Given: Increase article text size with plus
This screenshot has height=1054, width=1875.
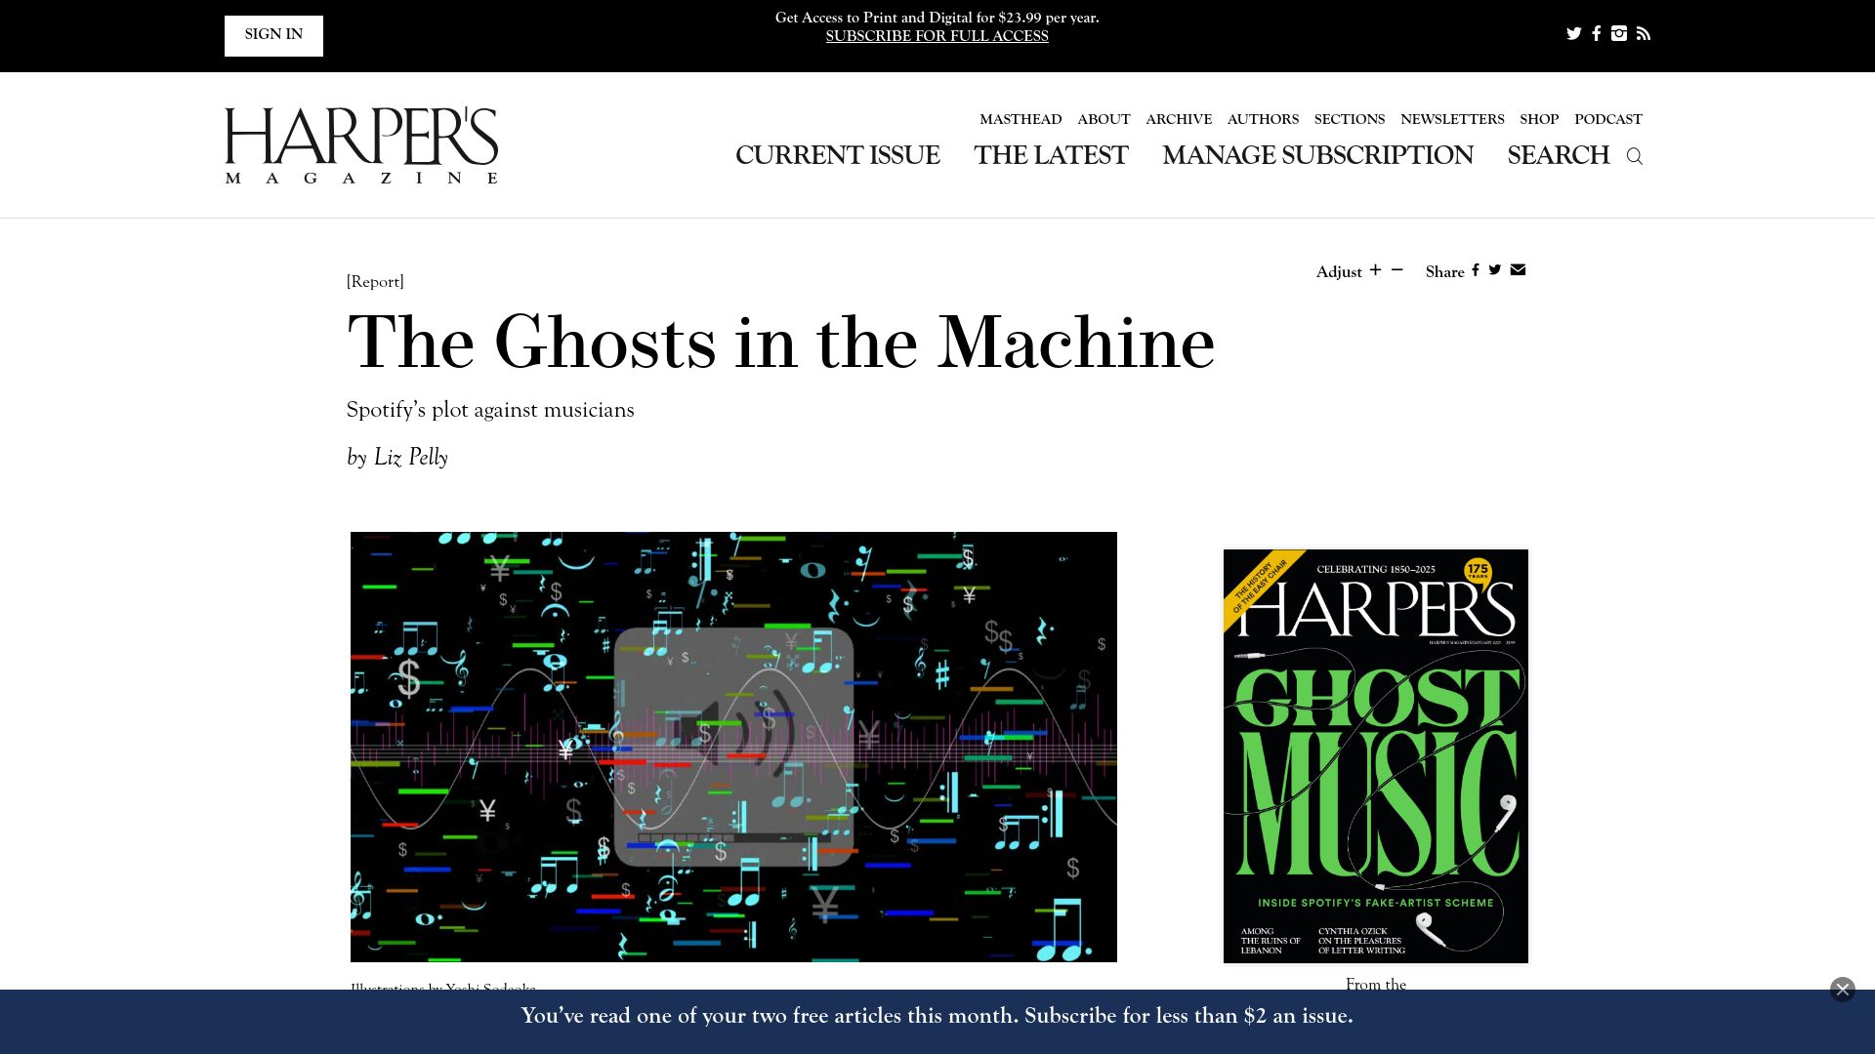Looking at the screenshot, I should click(1375, 269).
